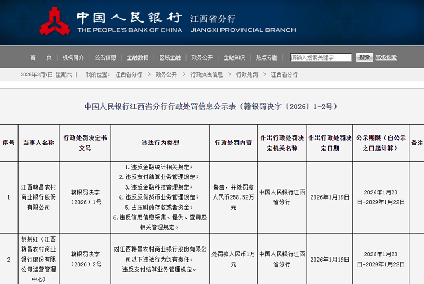This screenshot has height=284, width=424.
Task: Click the penalty disclosure table title heading
Action: click(211, 106)
